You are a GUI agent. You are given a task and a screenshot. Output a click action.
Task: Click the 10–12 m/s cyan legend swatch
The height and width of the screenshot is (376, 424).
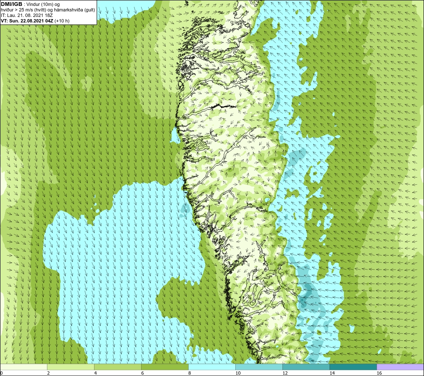point(259,367)
